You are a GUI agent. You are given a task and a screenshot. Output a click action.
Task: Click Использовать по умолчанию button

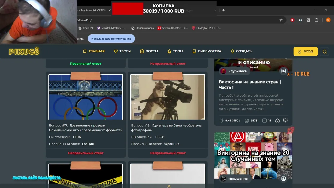(111, 39)
